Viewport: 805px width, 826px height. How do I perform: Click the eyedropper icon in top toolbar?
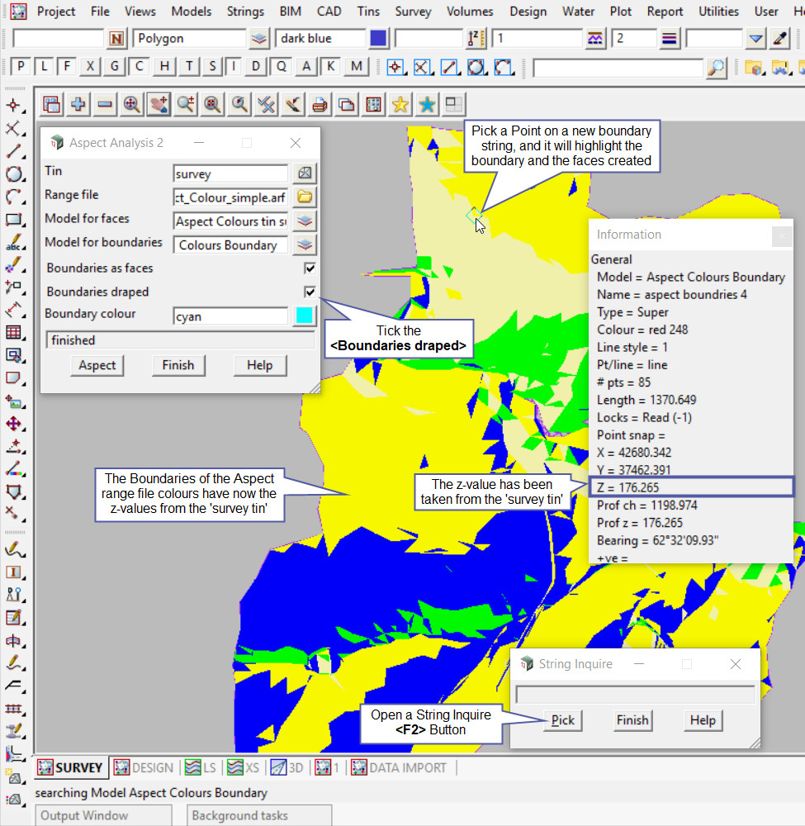click(779, 39)
